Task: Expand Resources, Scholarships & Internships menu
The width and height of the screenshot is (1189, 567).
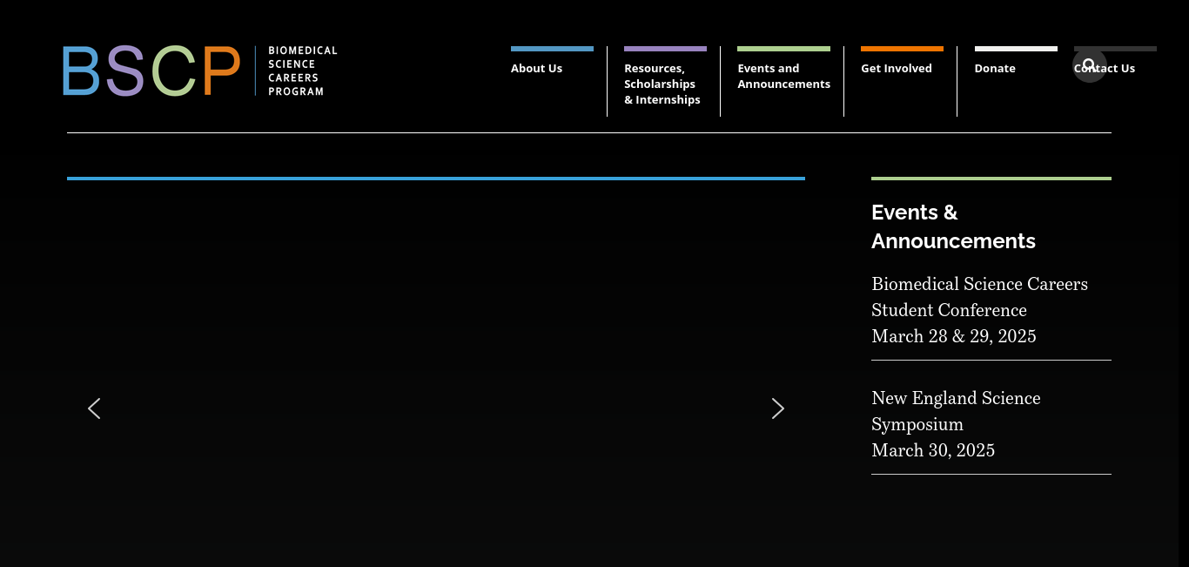Action: (x=662, y=84)
